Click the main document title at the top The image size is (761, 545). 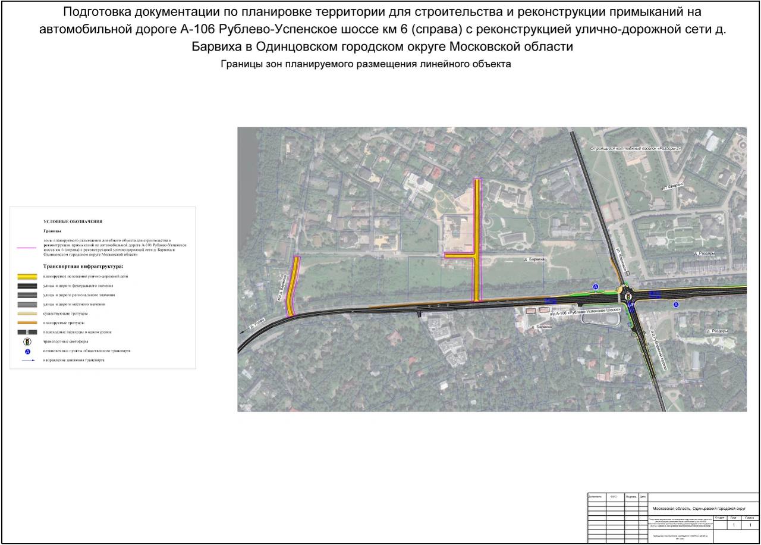click(382, 29)
